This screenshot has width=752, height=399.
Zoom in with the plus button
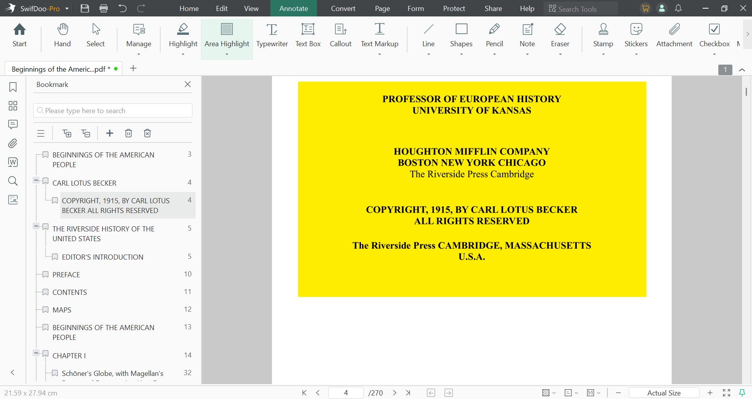(x=710, y=393)
